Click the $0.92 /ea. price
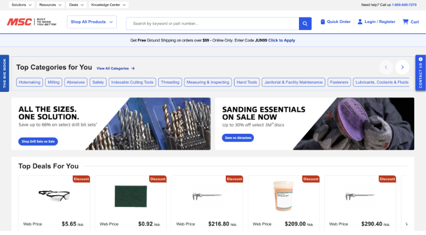Image resolution: width=426 pixels, height=235 pixels. pyautogui.click(x=149, y=224)
